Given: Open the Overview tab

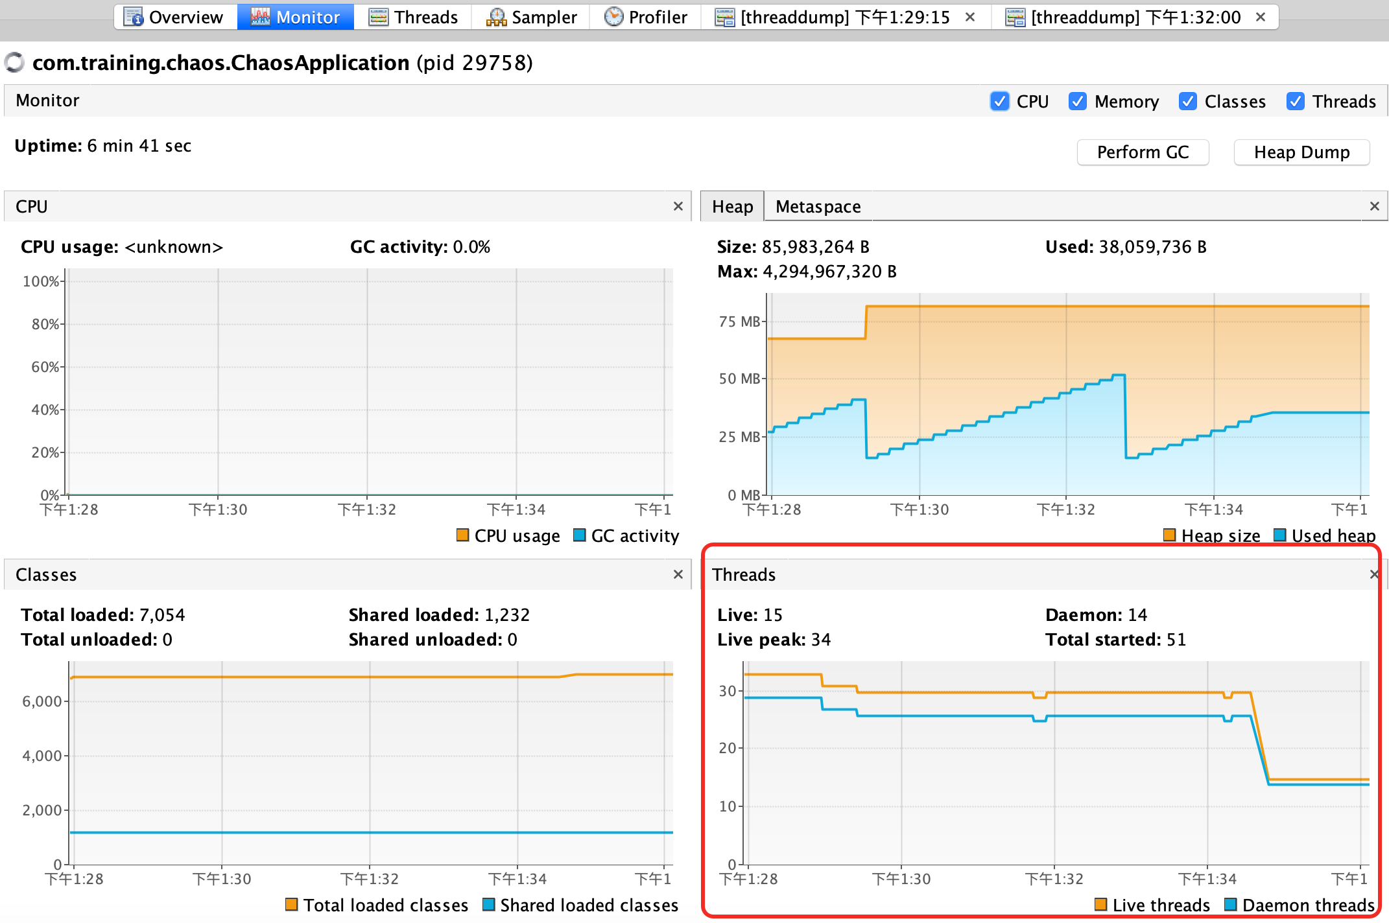Looking at the screenshot, I should [x=174, y=17].
